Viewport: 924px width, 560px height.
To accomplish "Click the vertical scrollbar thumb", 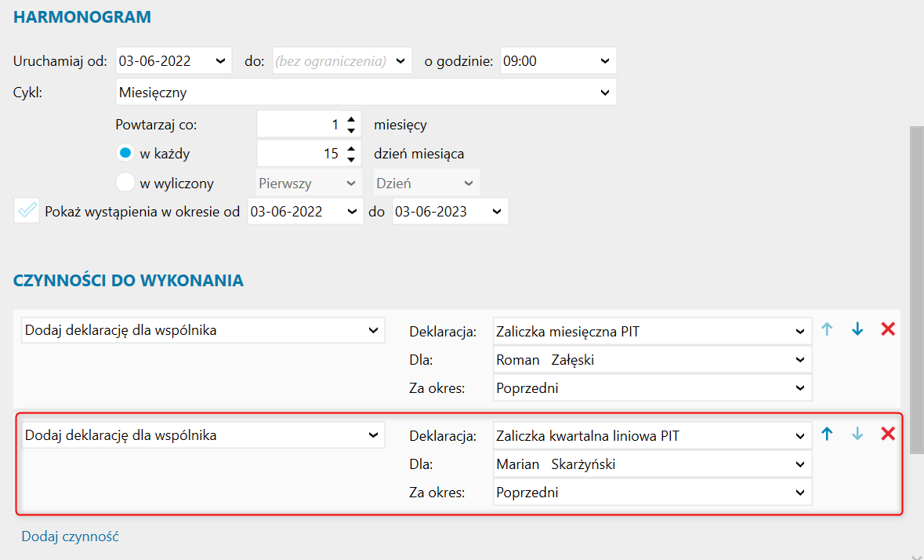I will point(915,282).
